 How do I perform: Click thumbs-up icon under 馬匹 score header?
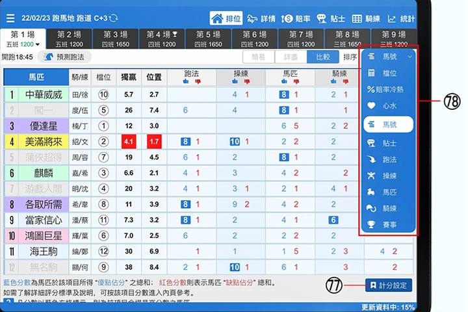[284, 81]
